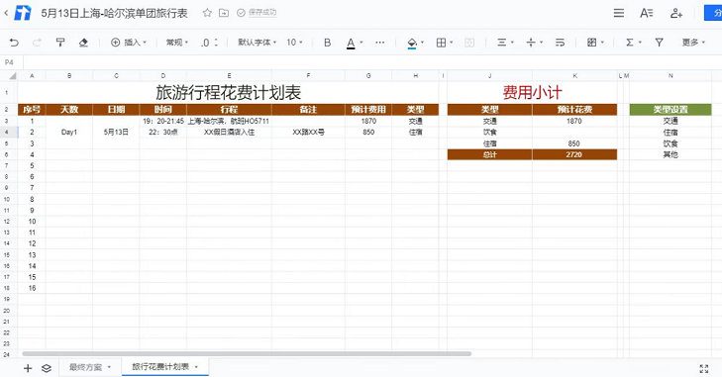The height and width of the screenshot is (377, 722).
Task: Click the green 类型设置 header cell
Action: coord(670,110)
